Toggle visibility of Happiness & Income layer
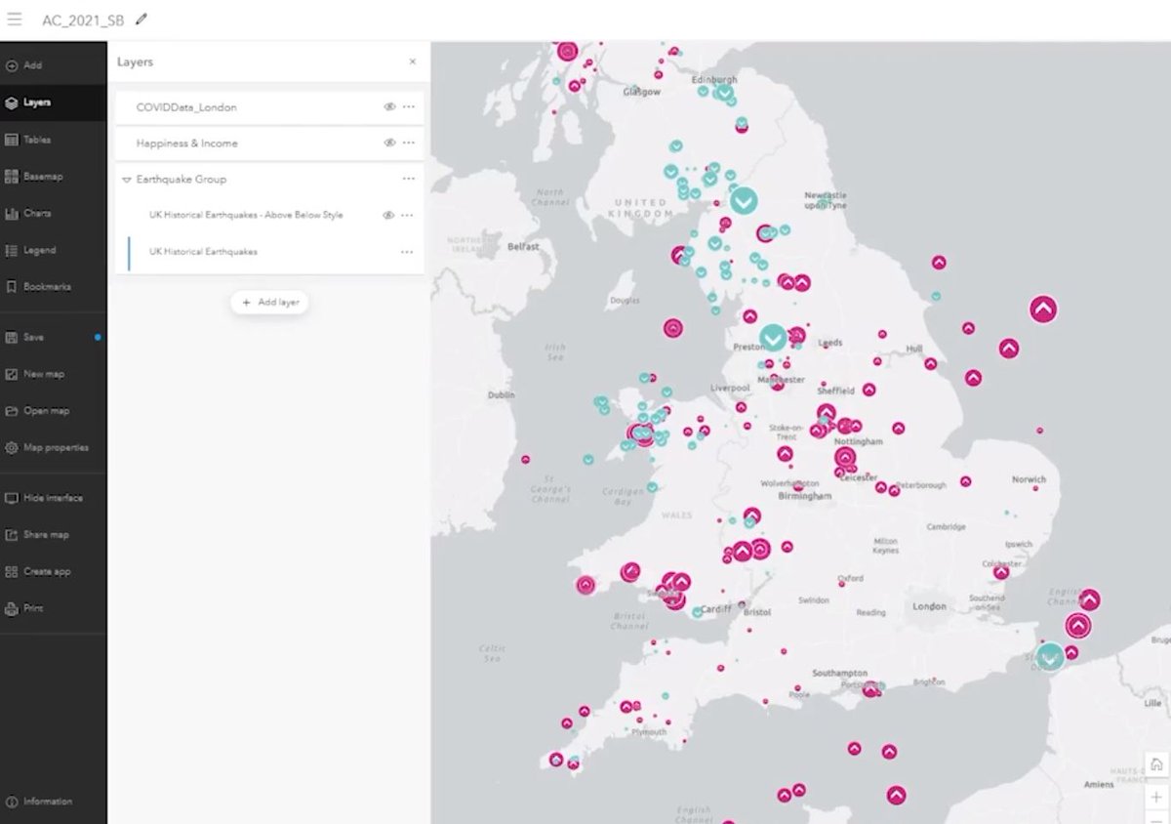 [x=388, y=143]
